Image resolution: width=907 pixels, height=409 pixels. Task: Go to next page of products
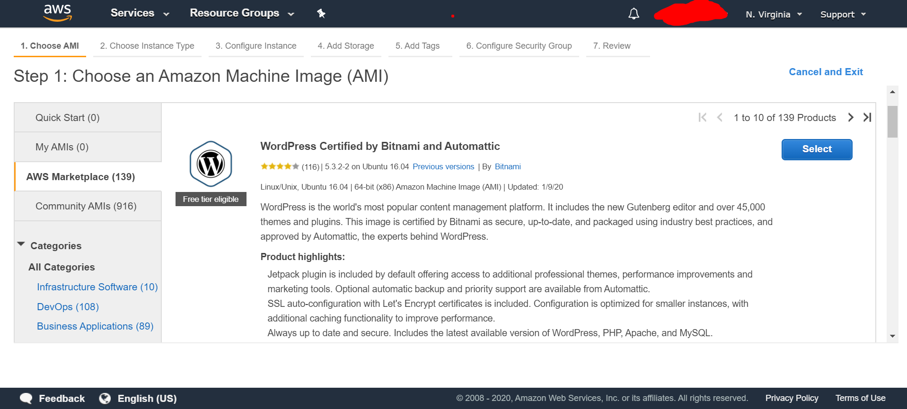click(x=851, y=117)
